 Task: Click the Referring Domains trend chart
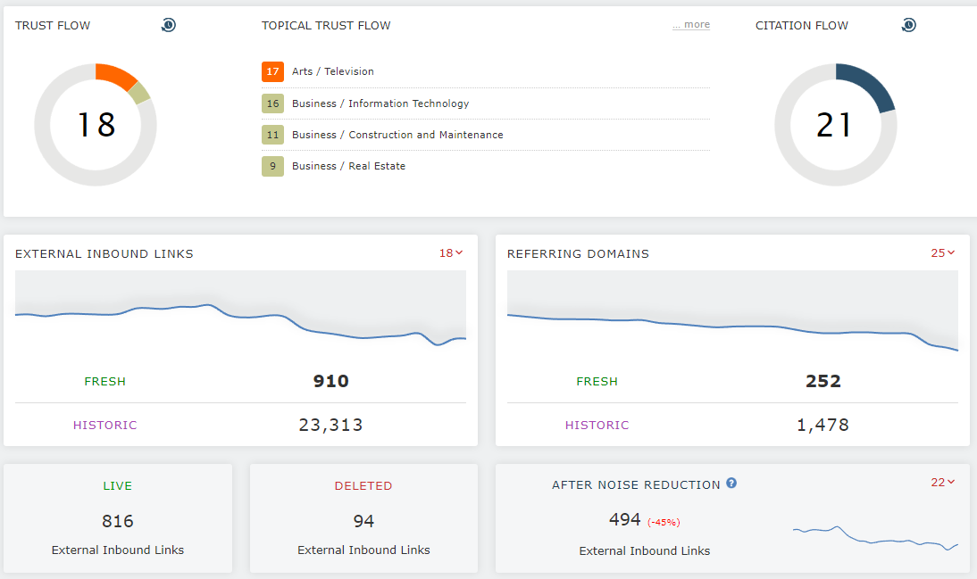coord(732,314)
